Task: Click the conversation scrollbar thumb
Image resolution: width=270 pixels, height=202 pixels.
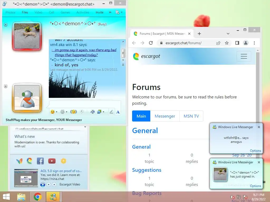Action: pos(123,53)
